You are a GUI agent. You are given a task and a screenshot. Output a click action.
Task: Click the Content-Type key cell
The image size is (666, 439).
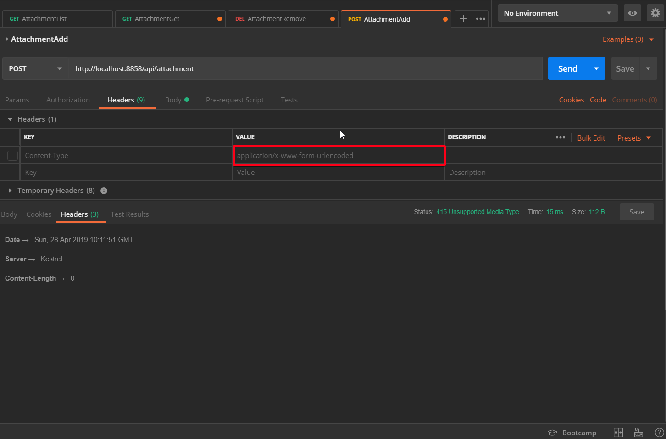(x=127, y=156)
